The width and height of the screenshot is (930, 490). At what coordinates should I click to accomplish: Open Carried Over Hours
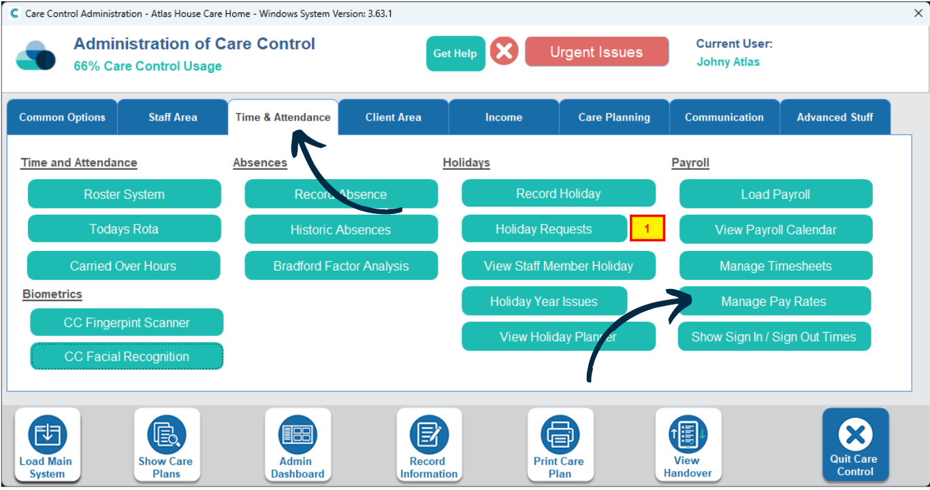coord(123,266)
